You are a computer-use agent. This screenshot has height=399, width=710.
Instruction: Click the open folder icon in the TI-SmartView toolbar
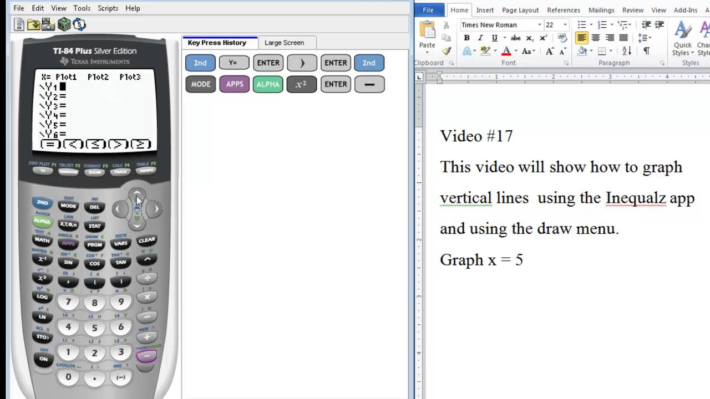point(34,24)
